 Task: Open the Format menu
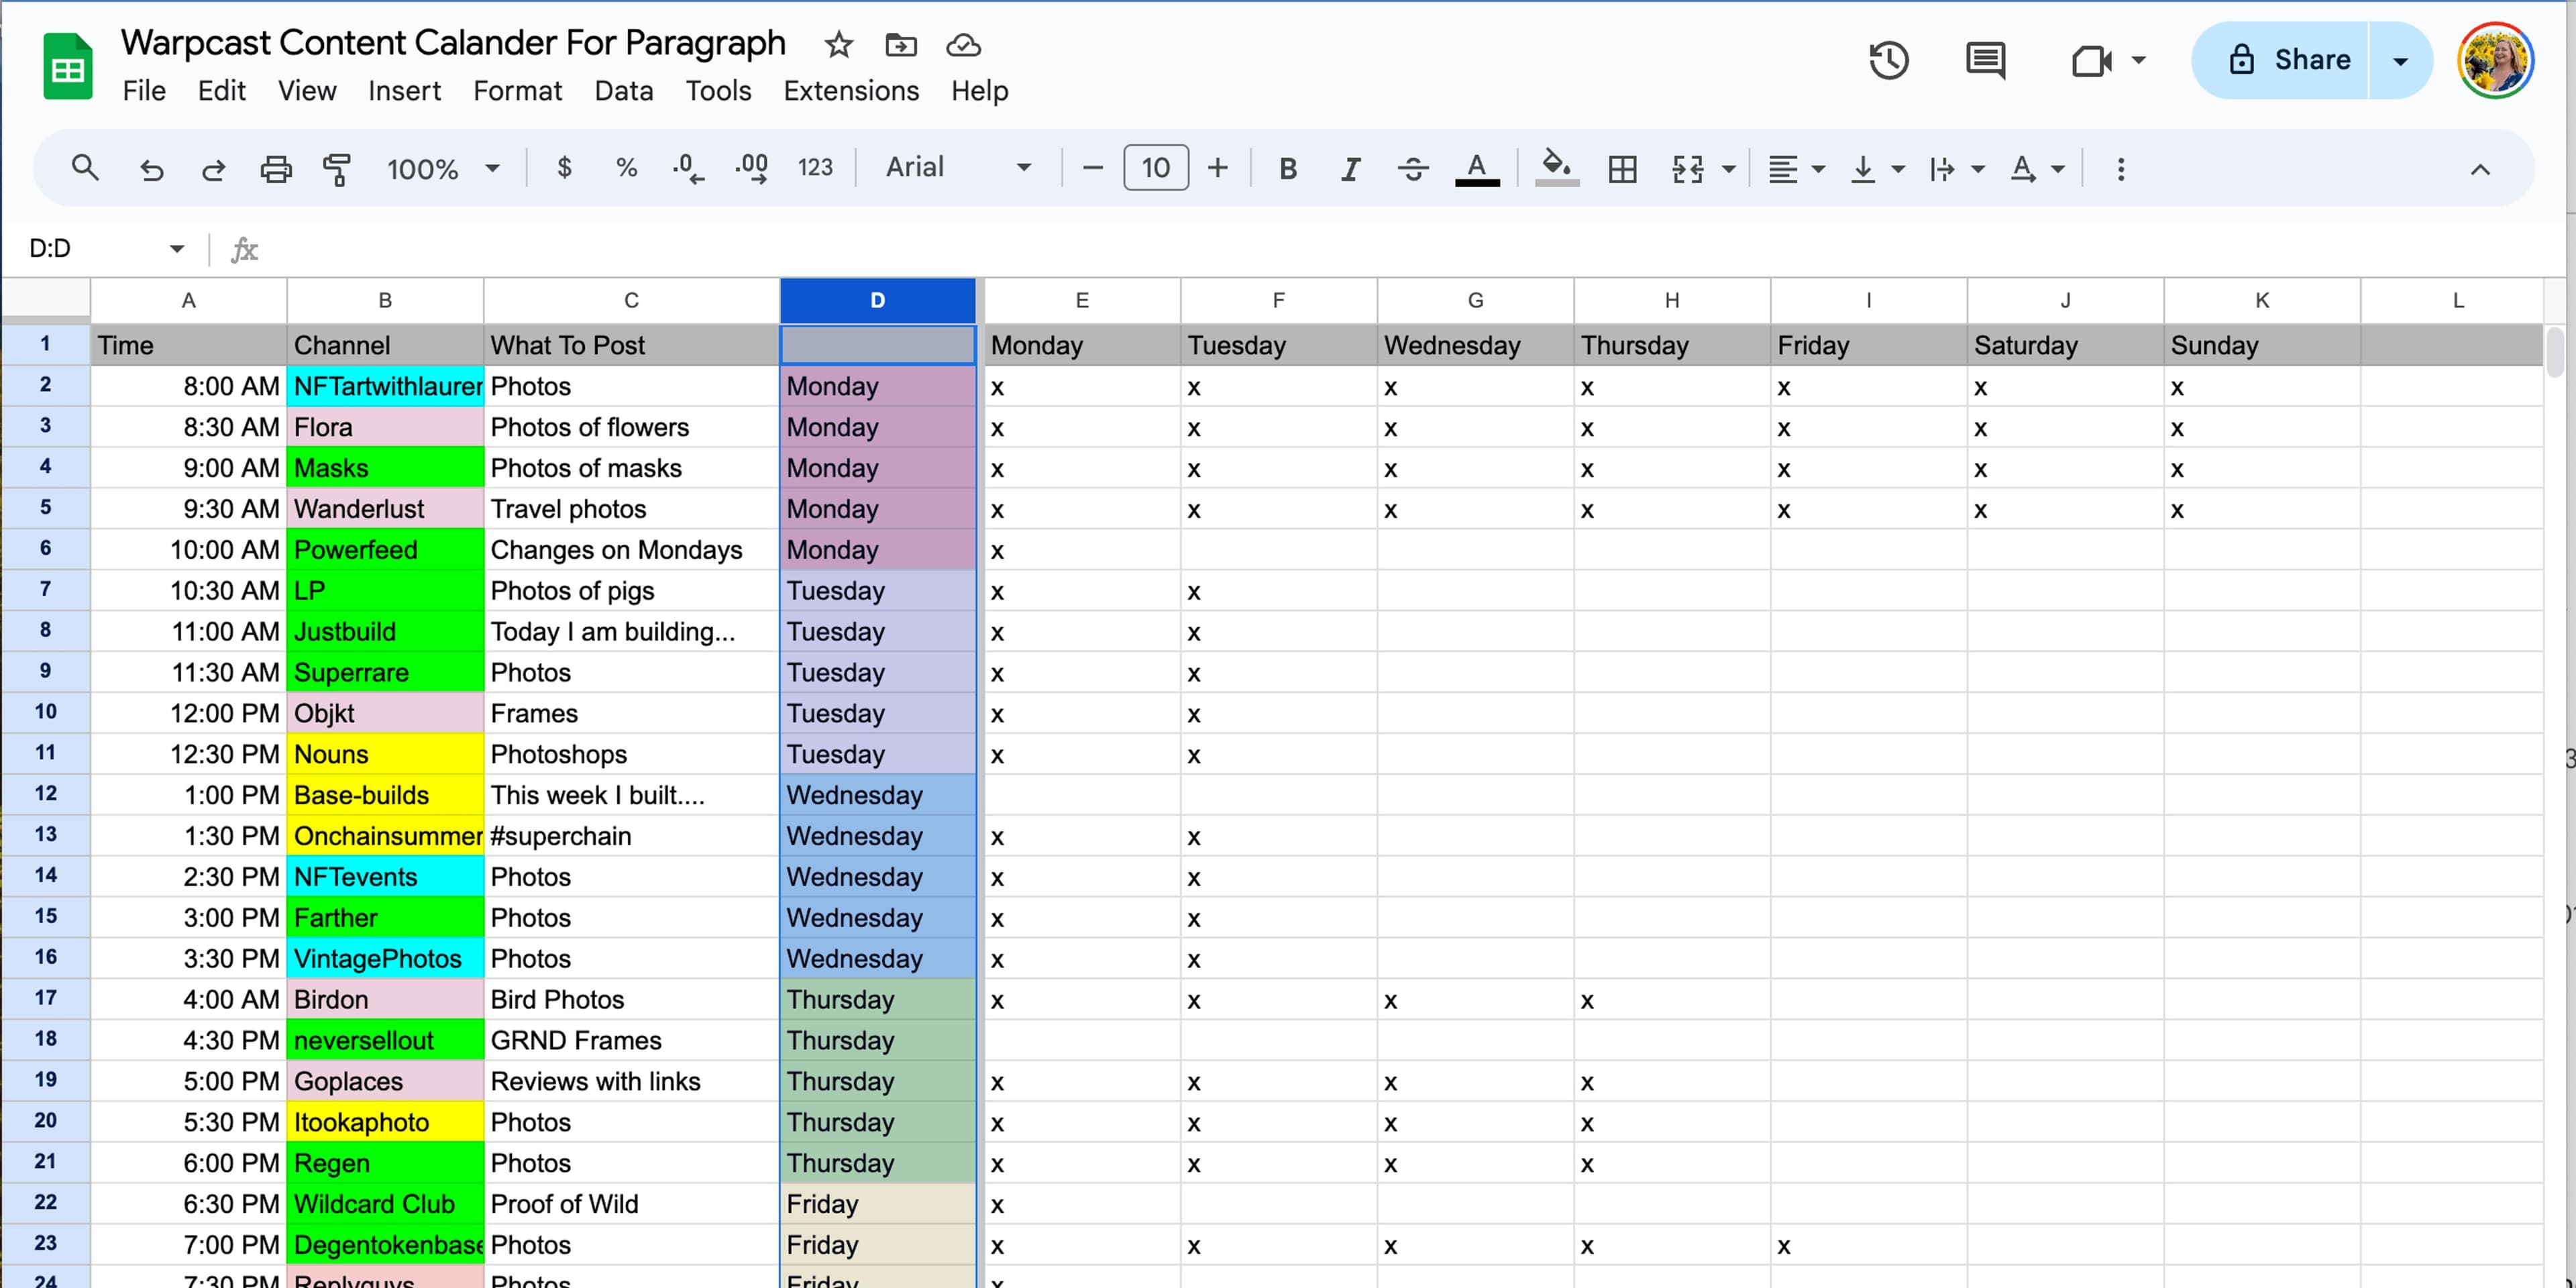pos(517,91)
